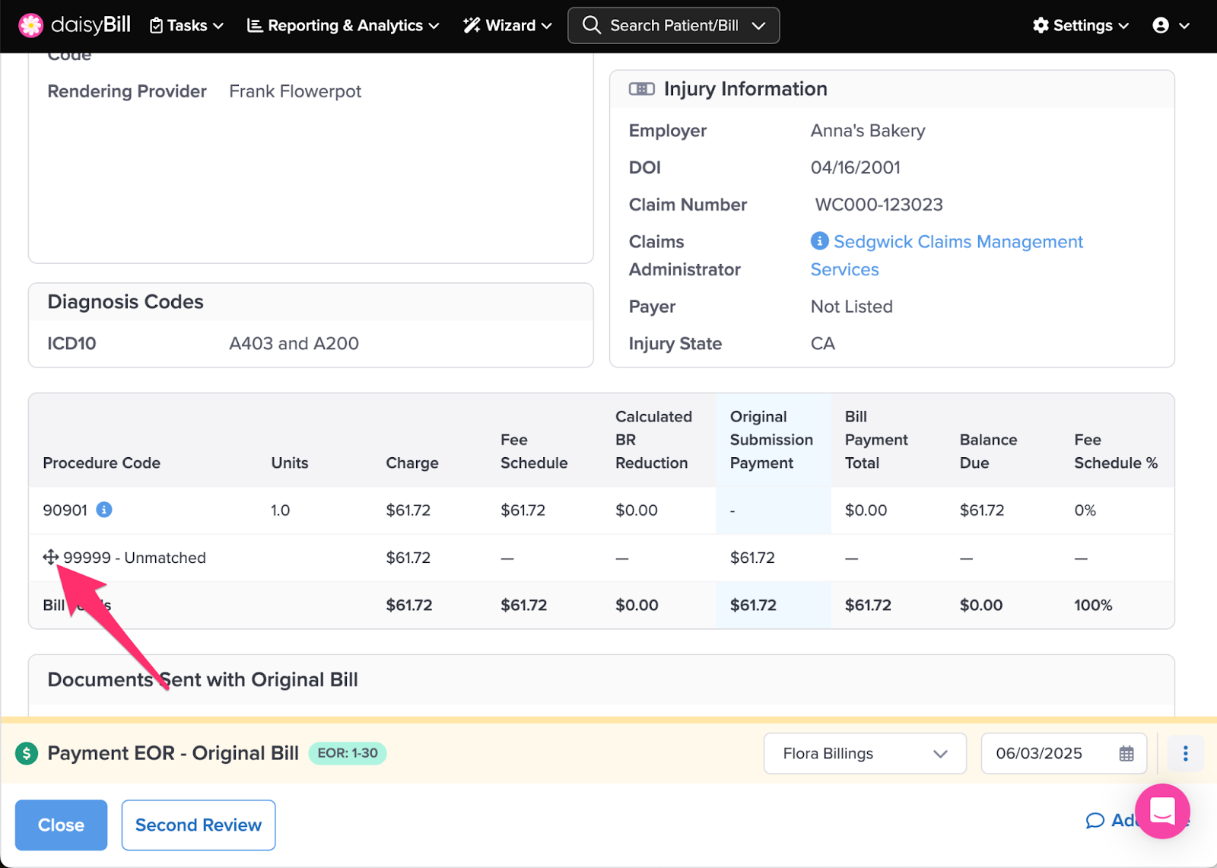Open the Flora Billings assignee dropdown
1217x868 pixels.
(x=865, y=753)
